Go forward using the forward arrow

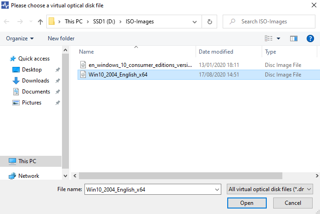point(20,22)
